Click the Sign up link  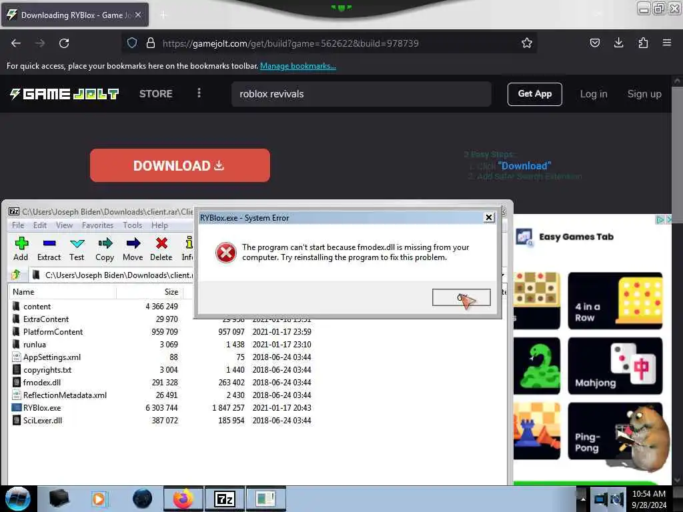(644, 94)
